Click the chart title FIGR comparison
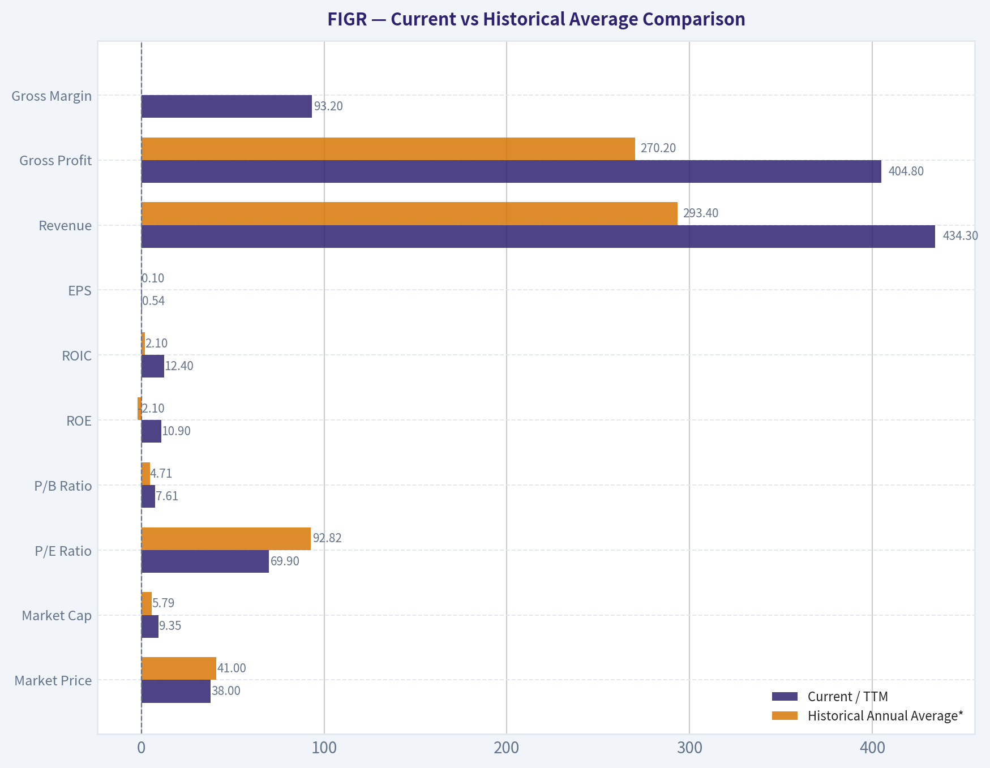The image size is (990, 768). 536,19
